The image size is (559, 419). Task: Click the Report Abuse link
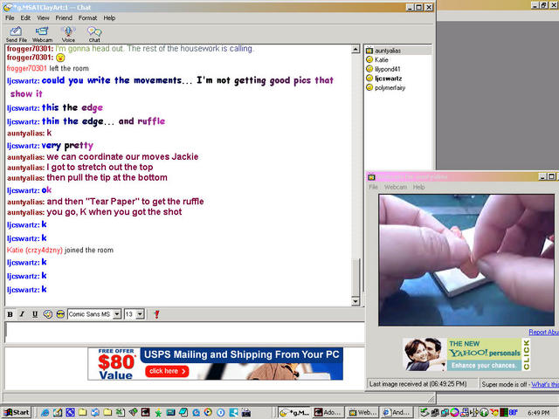pyautogui.click(x=543, y=332)
